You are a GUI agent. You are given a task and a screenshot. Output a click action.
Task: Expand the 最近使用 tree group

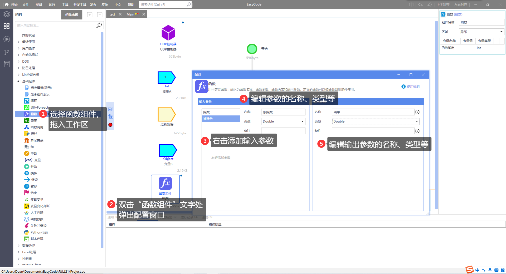point(18,42)
